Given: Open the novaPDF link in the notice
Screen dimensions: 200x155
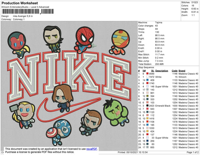Looking at the screenshot, I should point(92,149).
